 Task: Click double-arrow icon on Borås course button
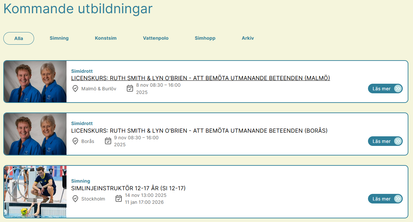pyautogui.click(x=398, y=141)
